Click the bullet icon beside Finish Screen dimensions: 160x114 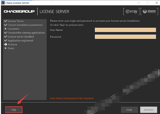[x=6, y=48]
